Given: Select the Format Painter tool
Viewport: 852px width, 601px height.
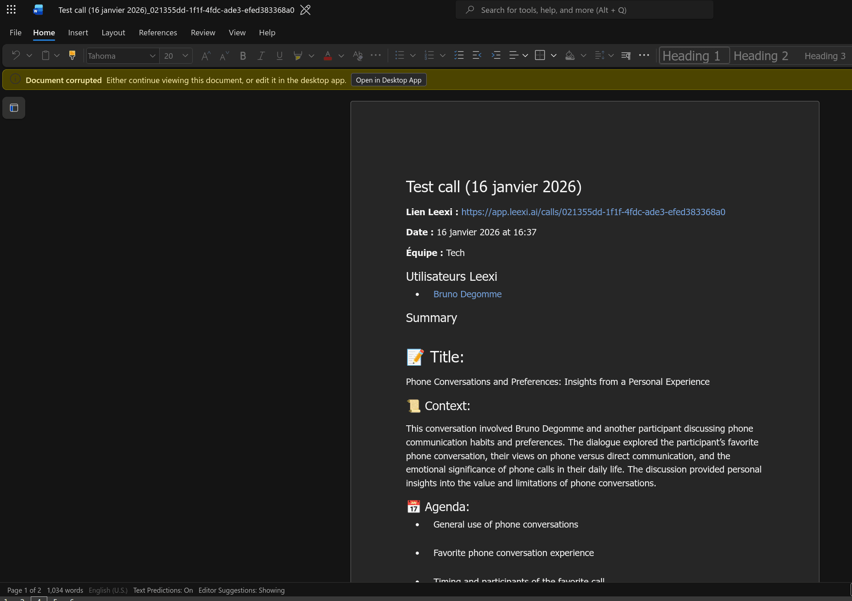Looking at the screenshot, I should click(x=72, y=55).
